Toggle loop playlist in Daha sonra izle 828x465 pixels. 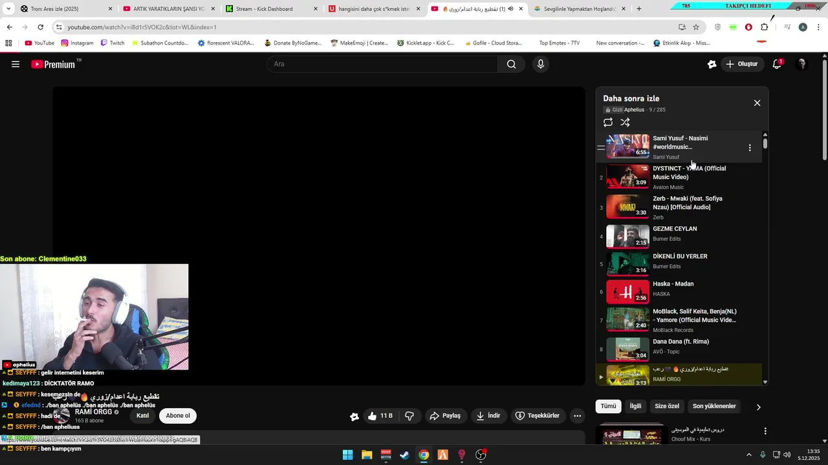tap(608, 122)
